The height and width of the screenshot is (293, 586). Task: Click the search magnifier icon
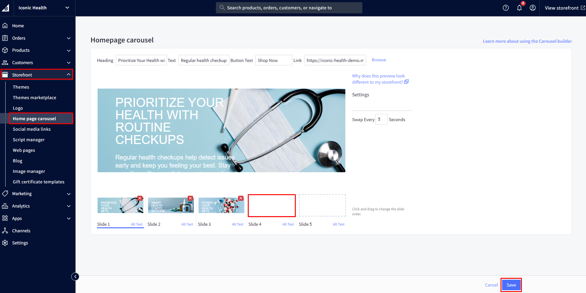(x=222, y=8)
